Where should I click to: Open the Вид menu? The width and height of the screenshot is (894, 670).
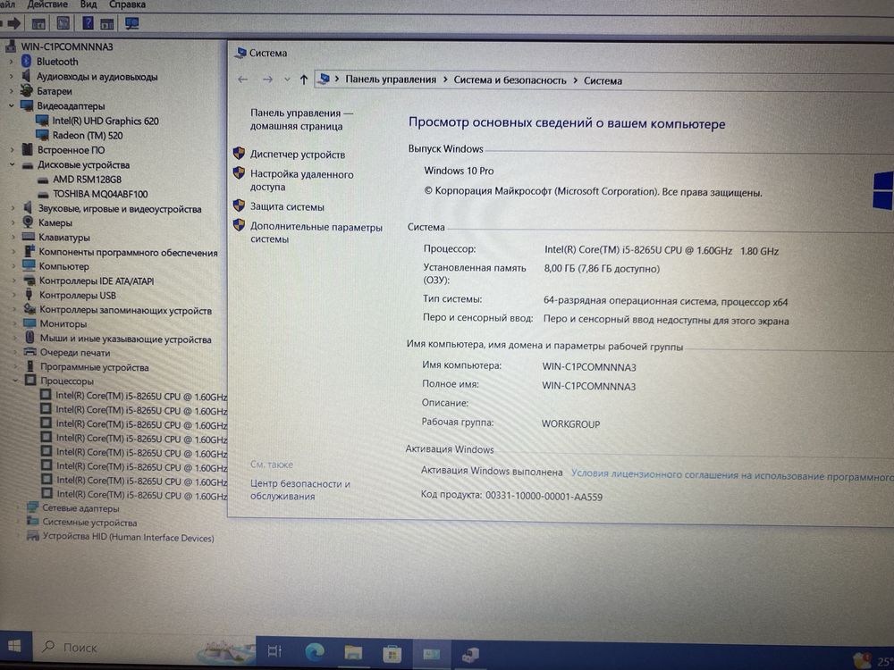pos(88,4)
